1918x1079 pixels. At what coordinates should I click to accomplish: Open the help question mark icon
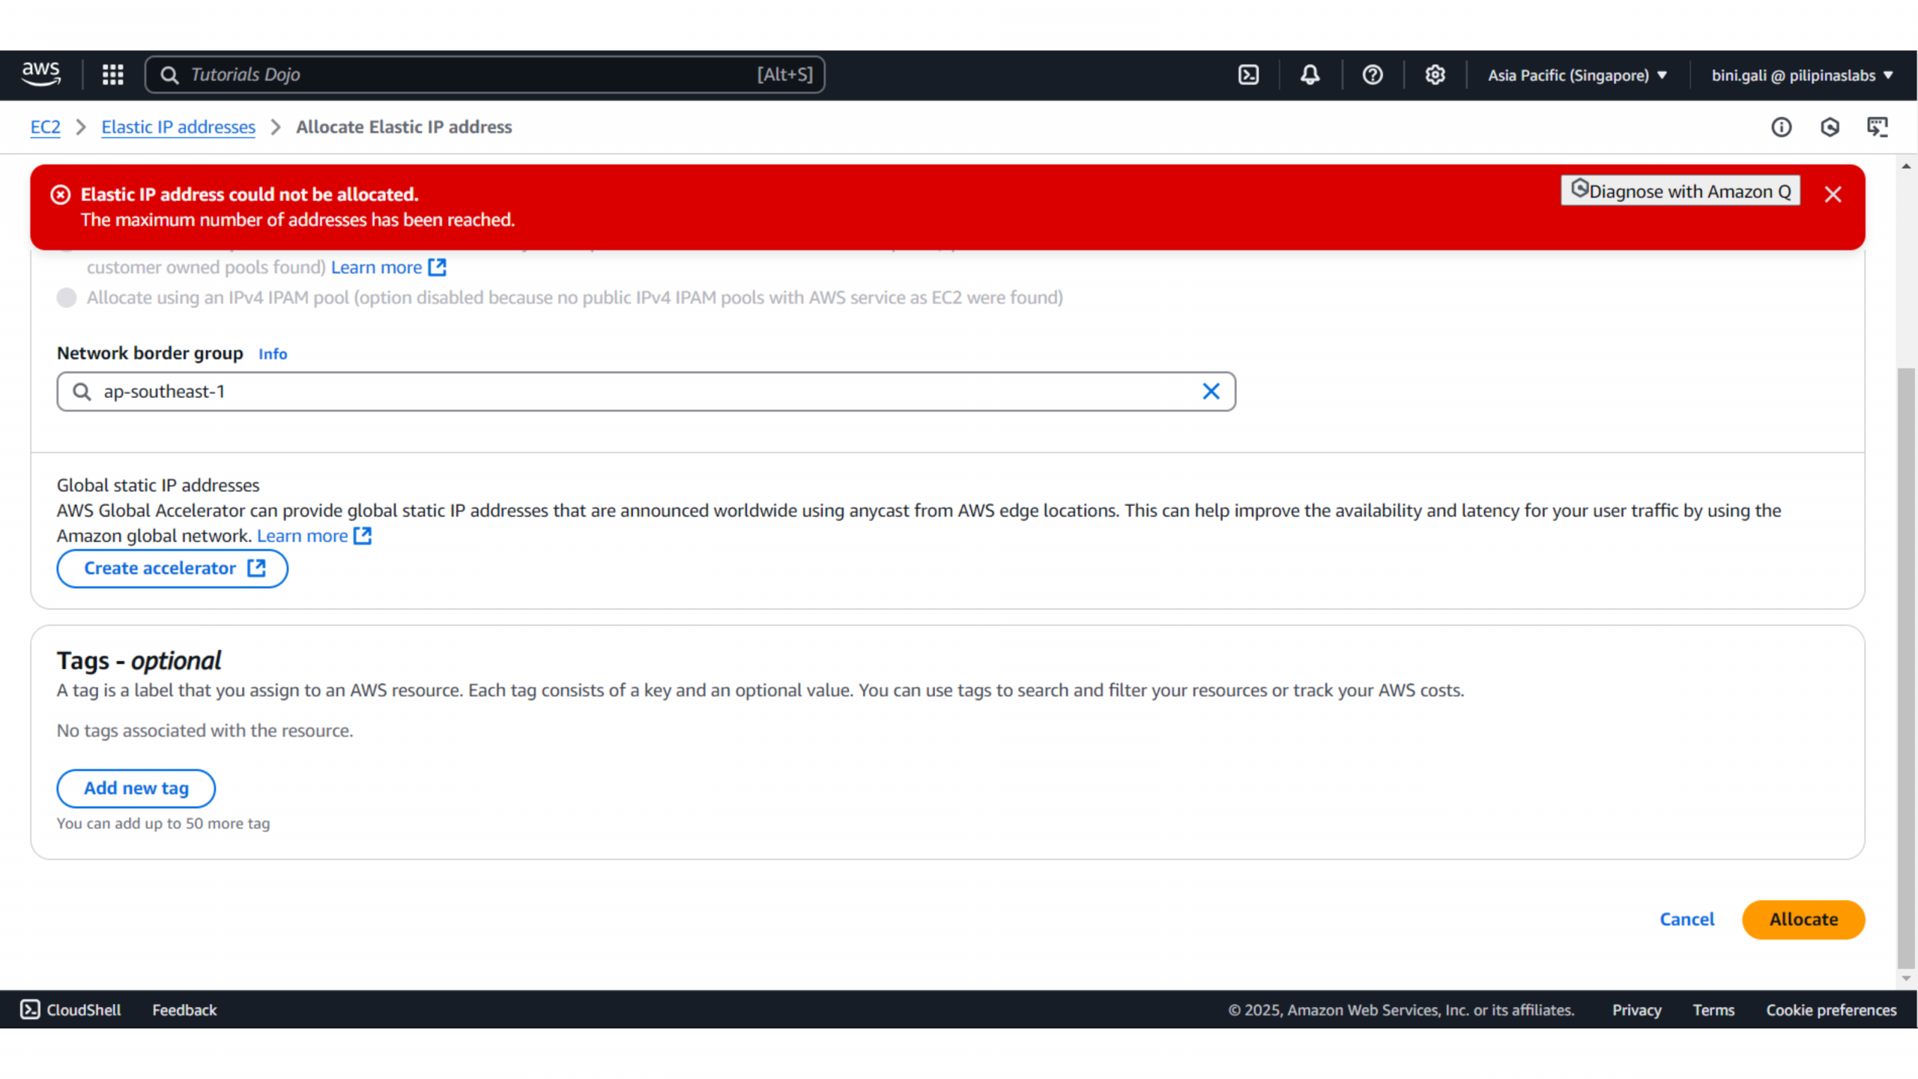(x=1372, y=75)
